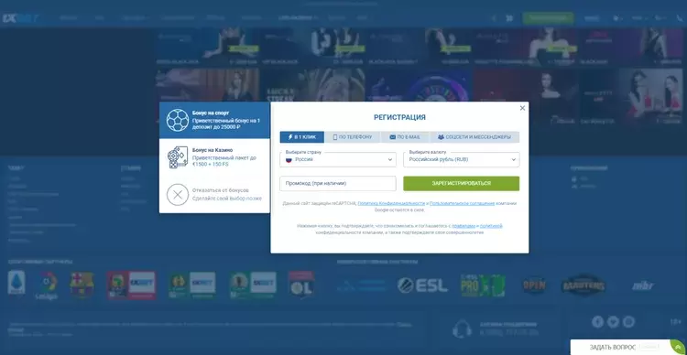
Task: Click the Open tournament logo
Action: tap(535, 285)
